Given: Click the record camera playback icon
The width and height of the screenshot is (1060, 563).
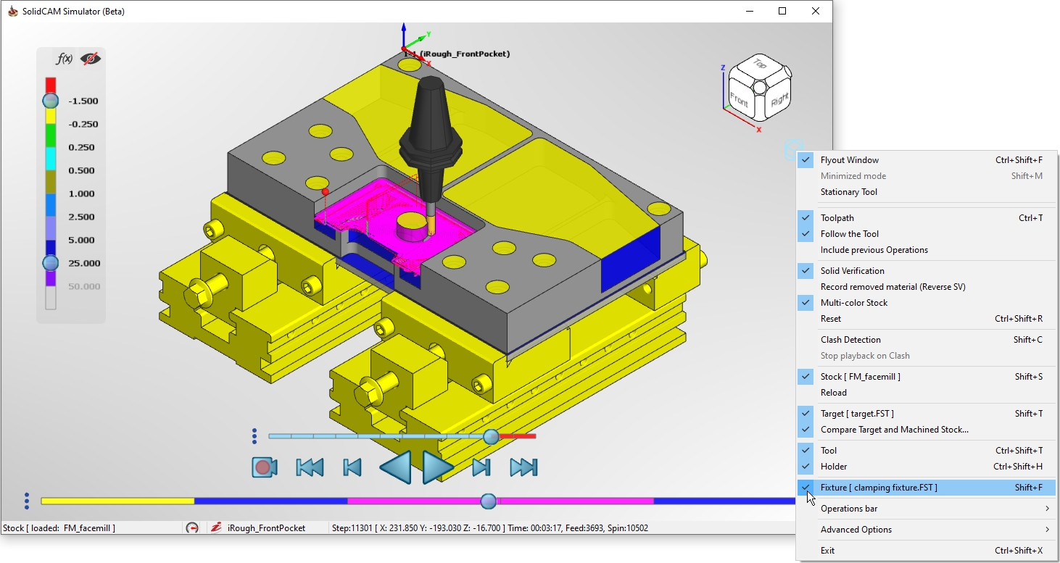Looking at the screenshot, I should tap(265, 467).
